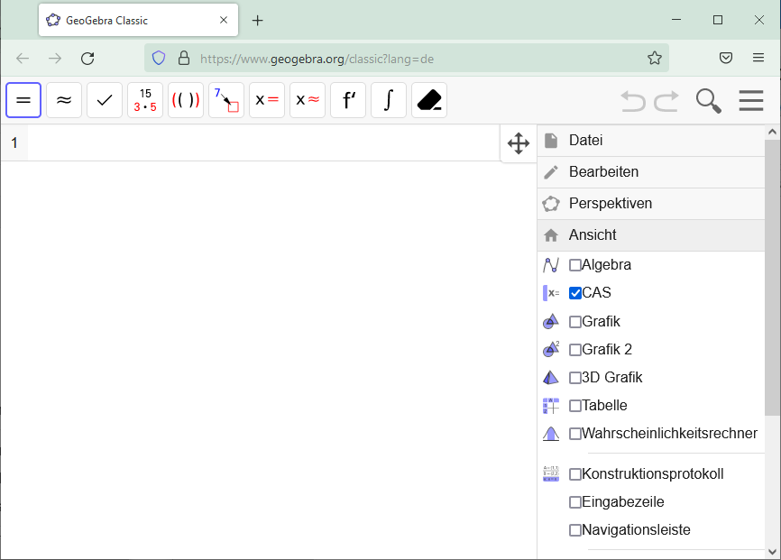
Task: Activate the Faktorisieren tool
Action: coord(145,100)
